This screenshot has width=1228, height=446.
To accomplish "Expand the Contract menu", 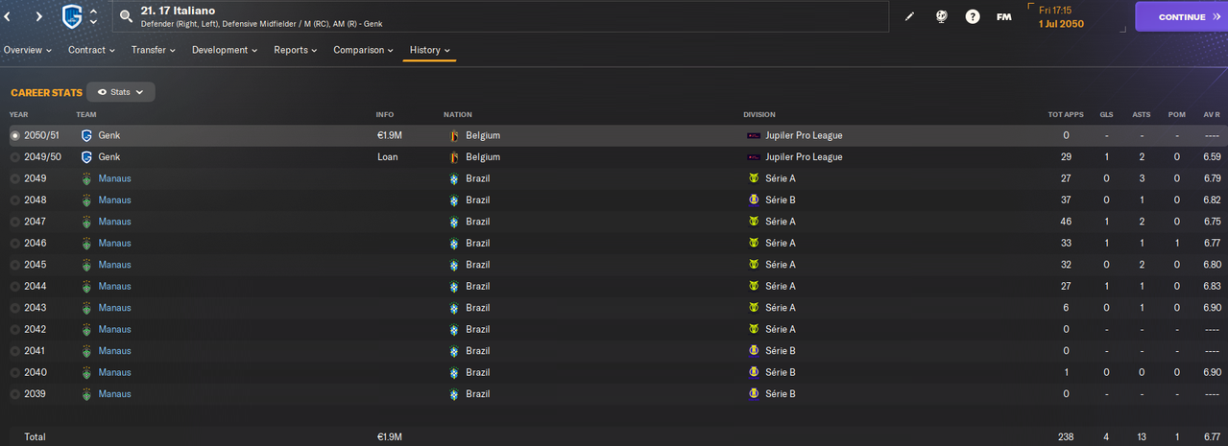I will pos(91,50).
